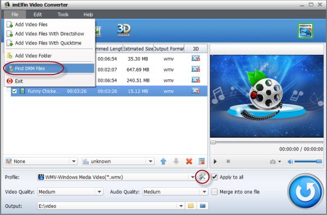Play the video preview
Viewport: 327px width, 215px height.
point(215,161)
